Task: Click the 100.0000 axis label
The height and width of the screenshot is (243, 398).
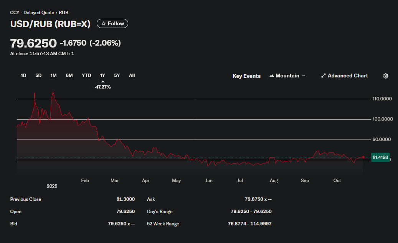Action: (383, 119)
